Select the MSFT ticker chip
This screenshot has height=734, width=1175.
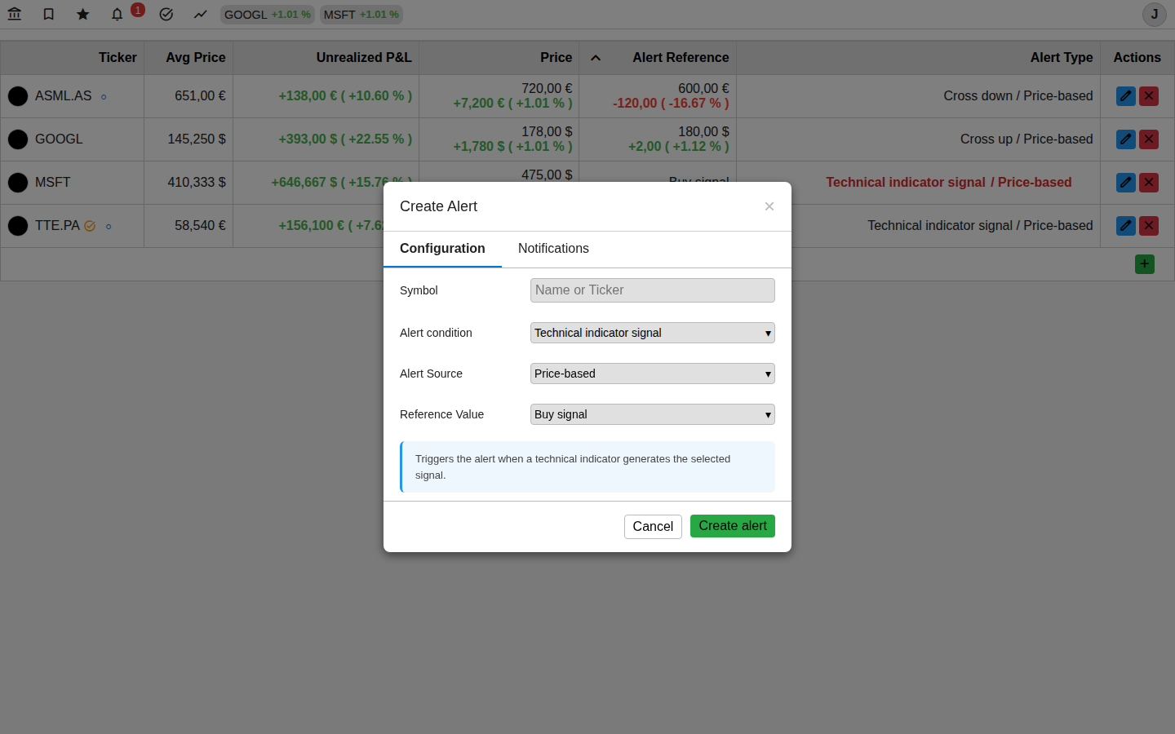pyautogui.click(x=361, y=15)
